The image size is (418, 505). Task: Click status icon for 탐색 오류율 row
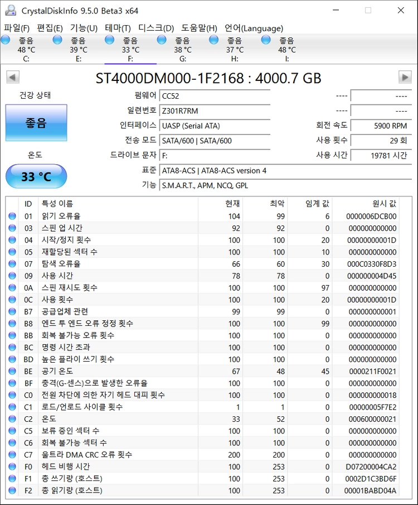(x=12, y=264)
